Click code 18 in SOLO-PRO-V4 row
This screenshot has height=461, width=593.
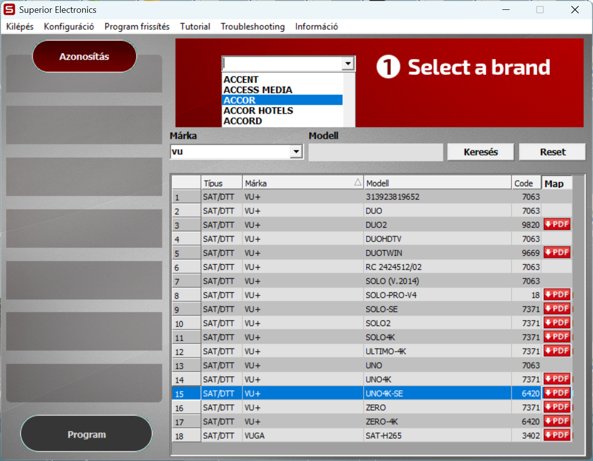coord(526,295)
